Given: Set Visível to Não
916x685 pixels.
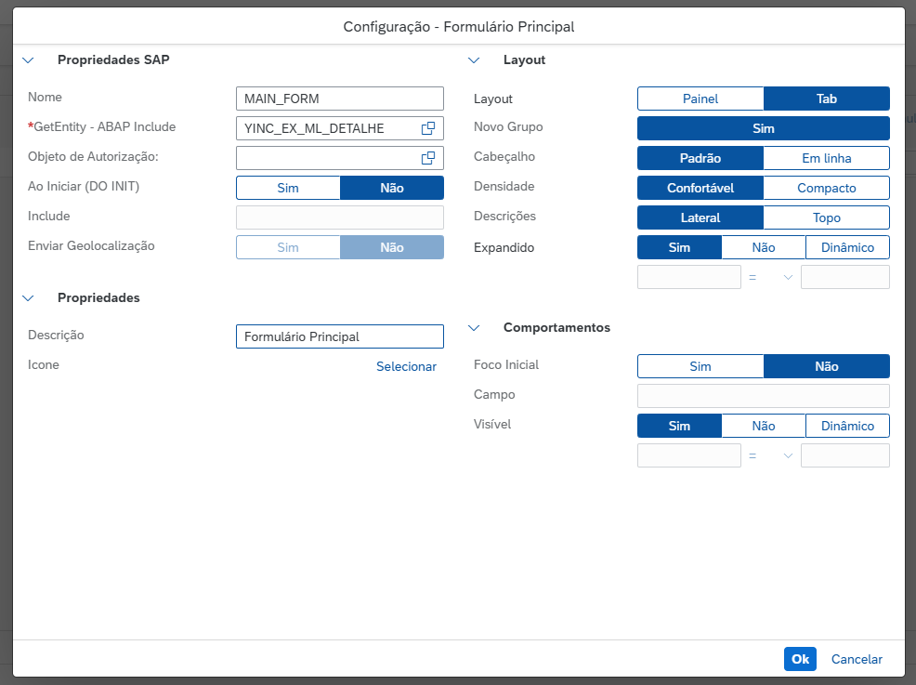Looking at the screenshot, I should 764,426.
